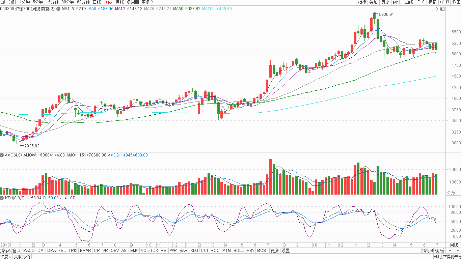Switch indicator to EMV

[134, 251]
